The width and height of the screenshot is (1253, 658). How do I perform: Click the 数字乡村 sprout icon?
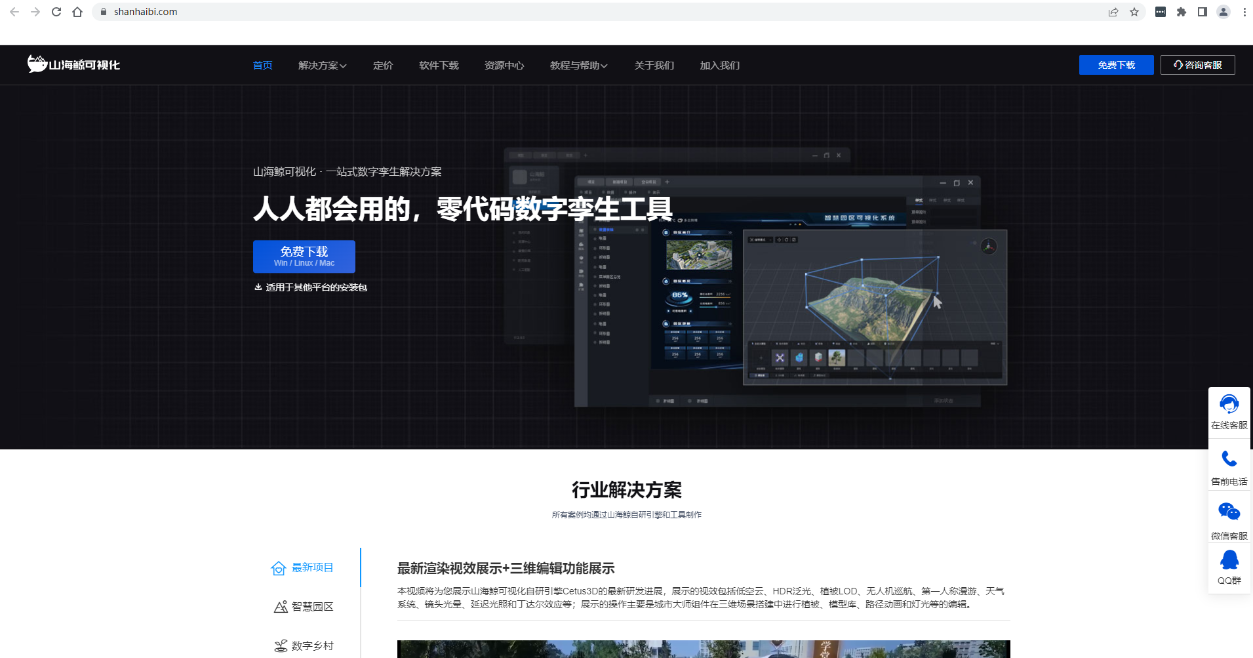pos(281,646)
